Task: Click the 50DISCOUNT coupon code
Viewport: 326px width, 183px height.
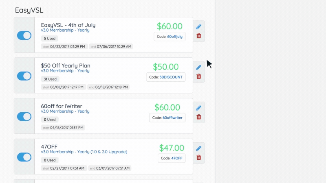Action: click(x=171, y=77)
